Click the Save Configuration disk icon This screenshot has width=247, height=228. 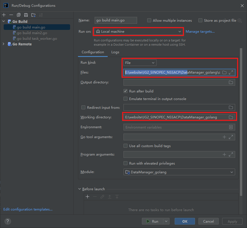[26, 15]
